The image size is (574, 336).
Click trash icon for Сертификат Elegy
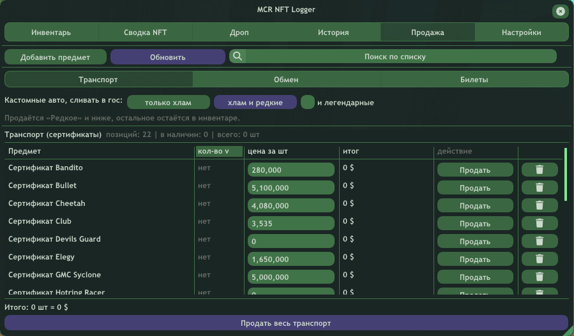pyautogui.click(x=540, y=259)
